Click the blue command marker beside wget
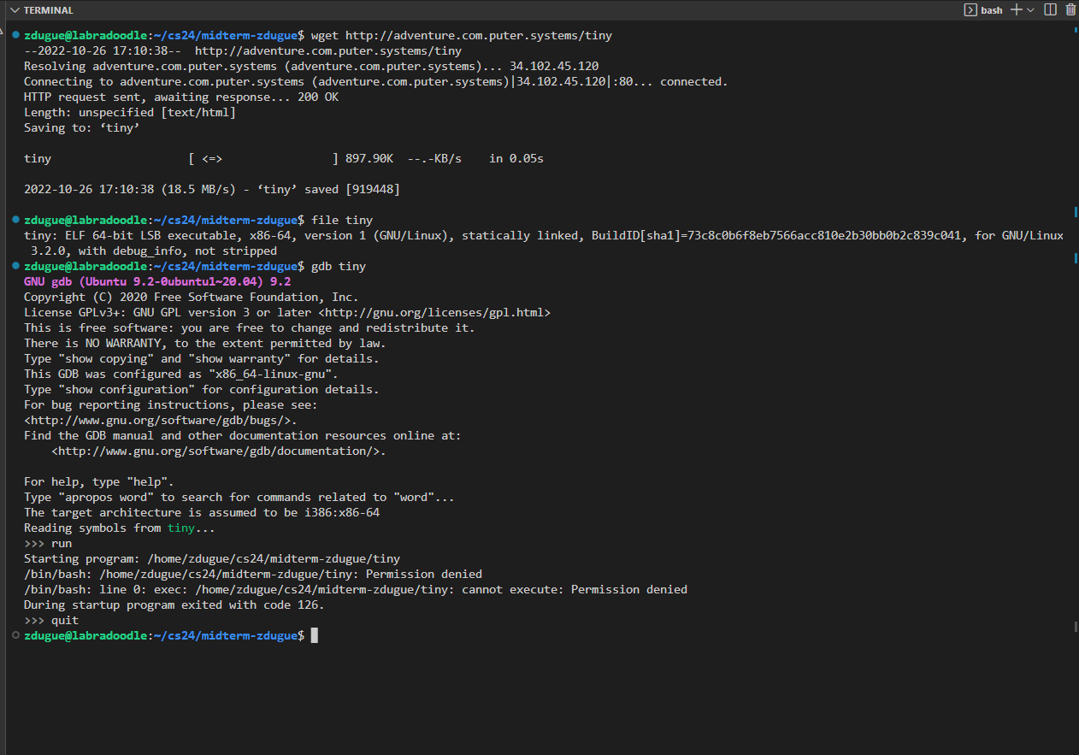 [x=15, y=35]
